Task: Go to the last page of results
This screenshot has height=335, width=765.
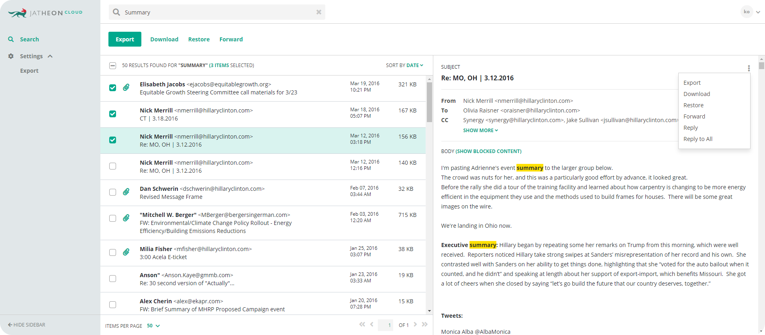Action: (x=425, y=325)
